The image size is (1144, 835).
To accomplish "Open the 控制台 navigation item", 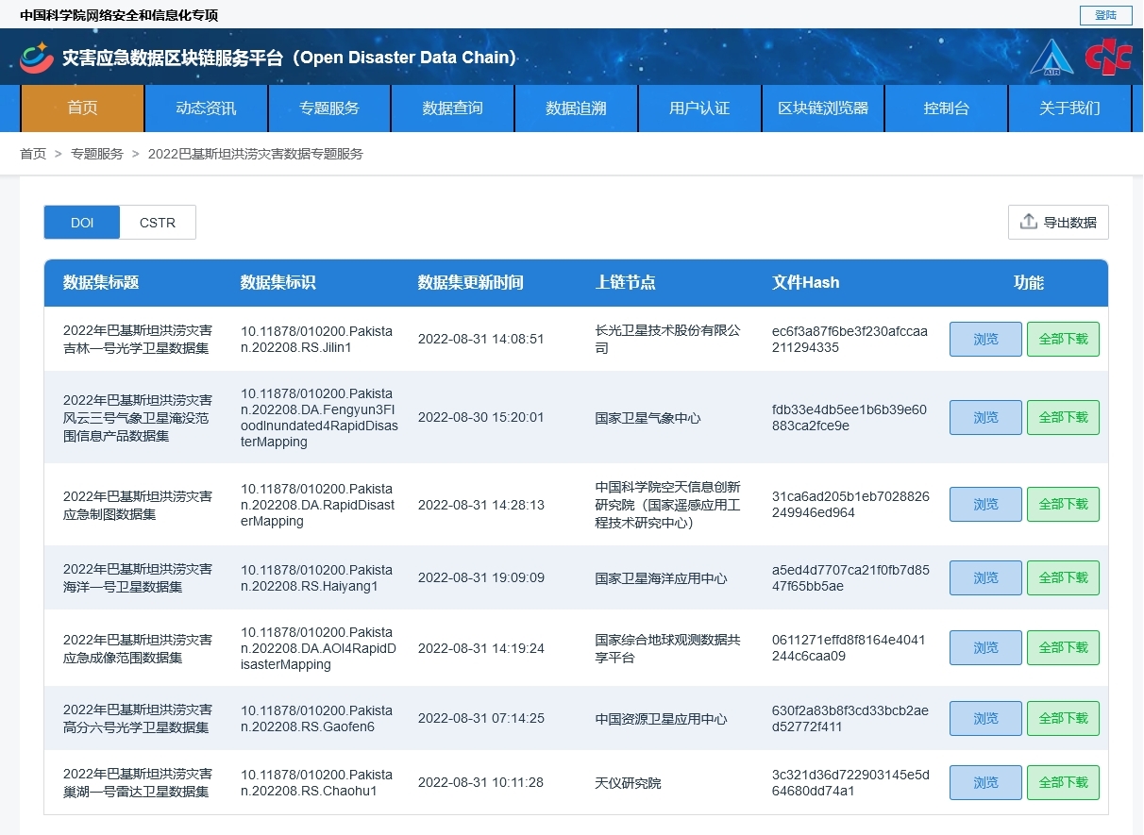I will click(x=946, y=109).
